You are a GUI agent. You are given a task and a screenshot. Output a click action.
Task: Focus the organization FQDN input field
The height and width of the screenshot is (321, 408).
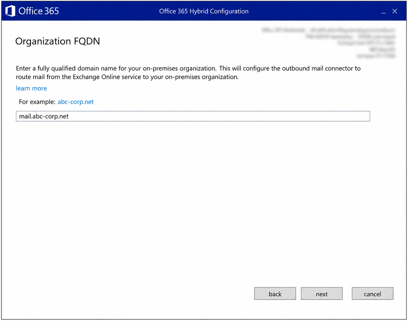(193, 116)
